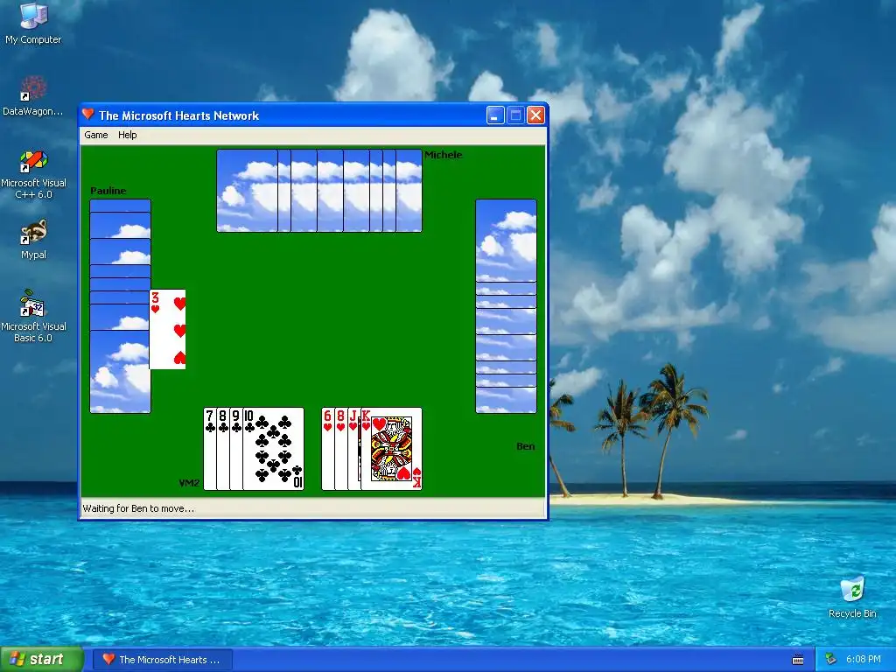This screenshot has height=672, width=896.
Task: Click Ben's face-down card stack
Action: click(x=507, y=305)
